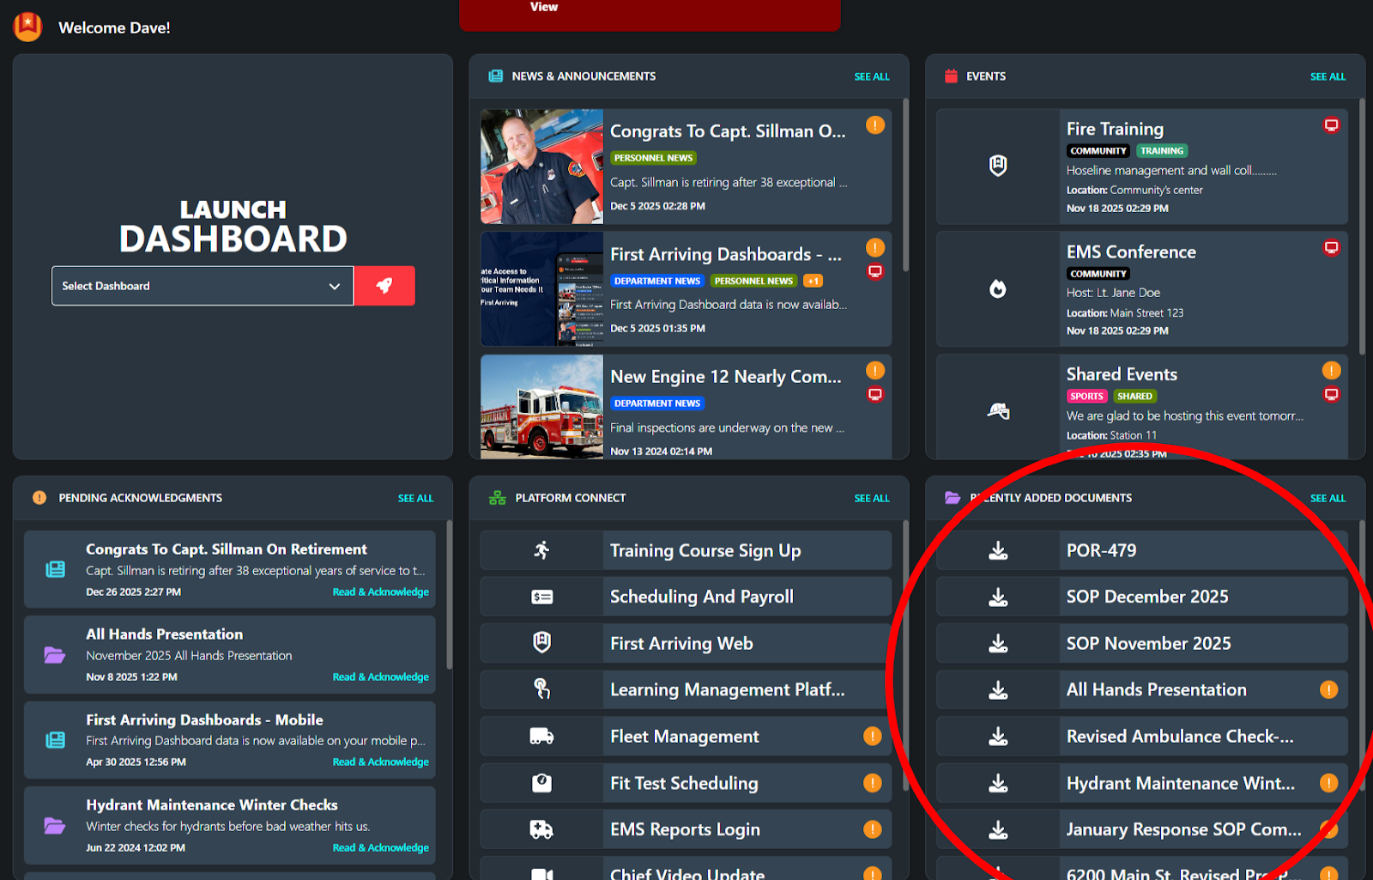
Task: Click Read & Acknowledge for First Arriving Dashboards - Mobile
Action: coord(380,762)
